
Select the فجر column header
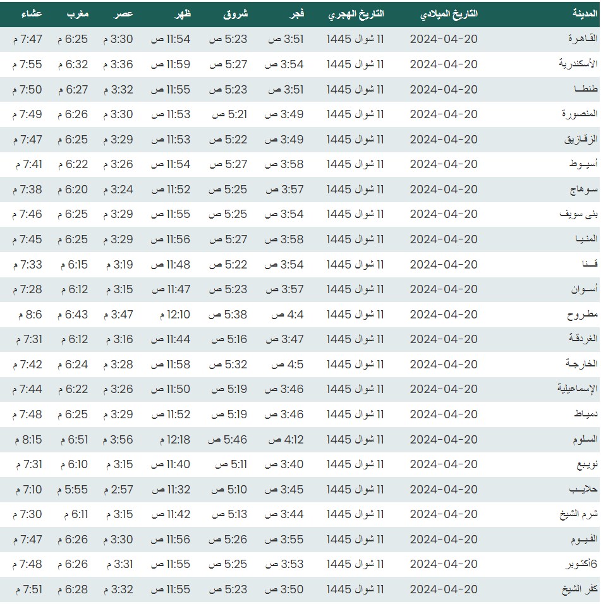click(294, 14)
